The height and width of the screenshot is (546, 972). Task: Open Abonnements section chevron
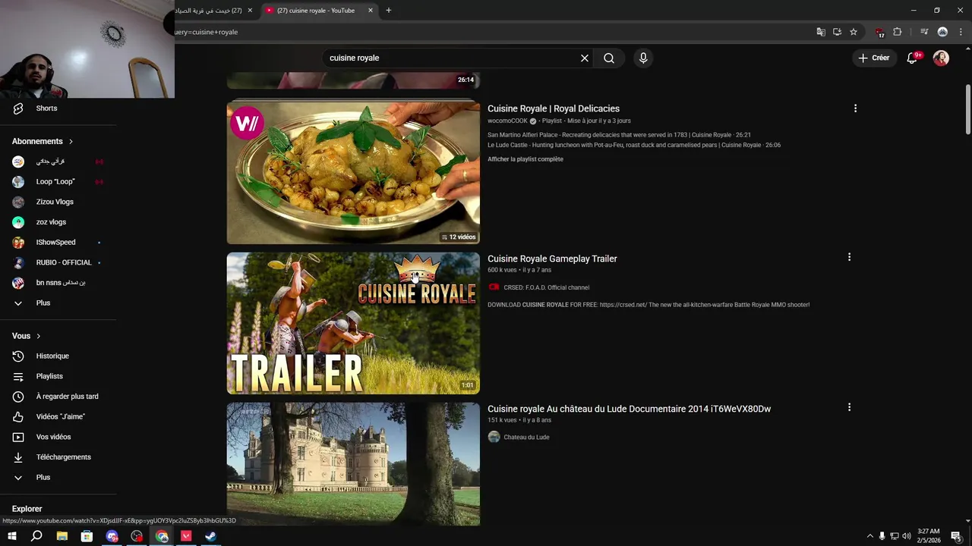(71, 142)
